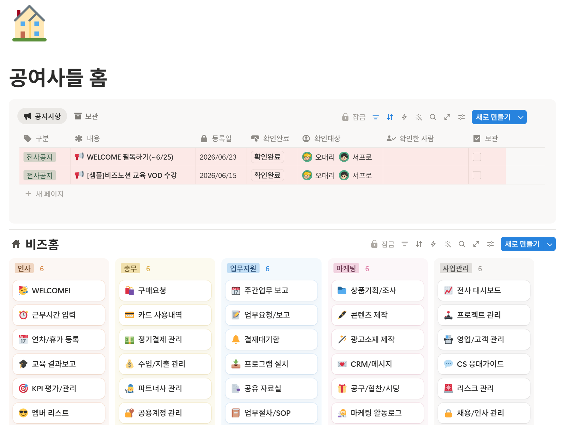Click the 총무 group label
Viewport: 561px width, 425px height.
pyautogui.click(x=130, y=268)
